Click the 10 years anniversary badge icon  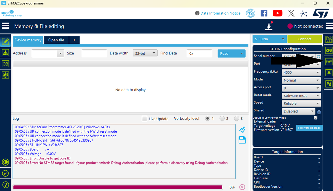(250, 13)
